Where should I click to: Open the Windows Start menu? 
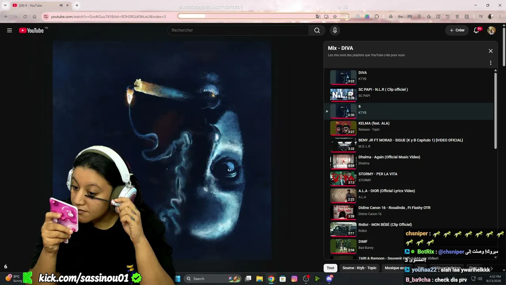coord(177,279)
